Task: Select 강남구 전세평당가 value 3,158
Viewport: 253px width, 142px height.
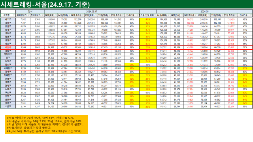Action: click(37, 23)
